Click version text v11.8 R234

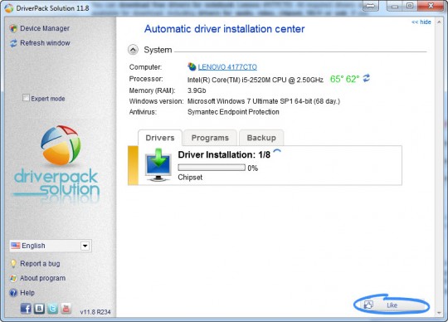click(x=95, y=312)
